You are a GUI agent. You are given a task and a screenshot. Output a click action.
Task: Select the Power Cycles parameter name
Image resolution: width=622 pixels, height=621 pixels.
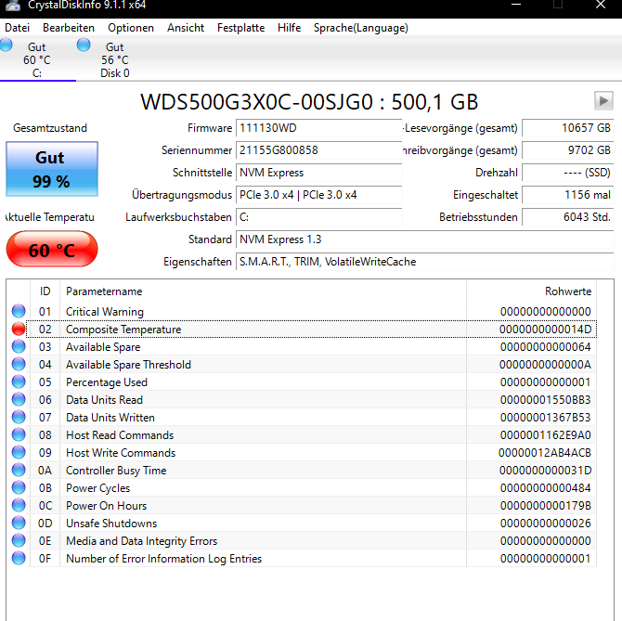click(x=98, y=488)
